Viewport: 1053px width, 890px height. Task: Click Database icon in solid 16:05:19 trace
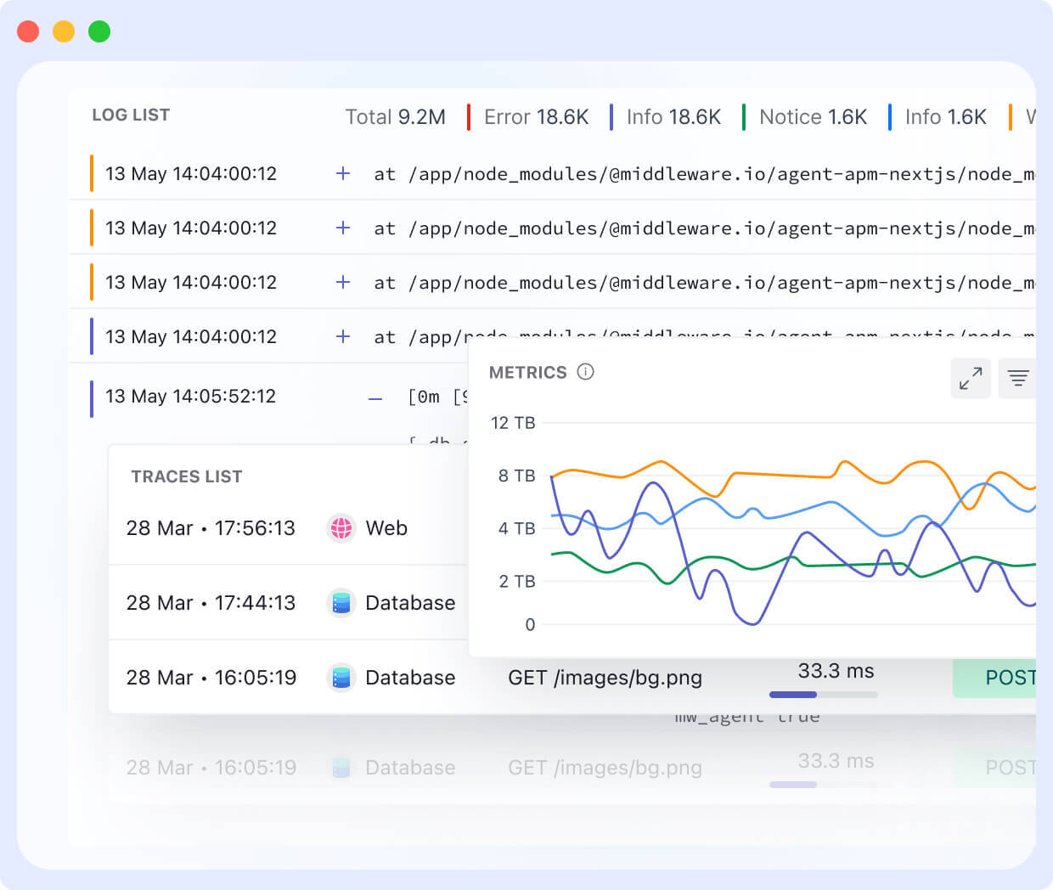click(341, 678)
